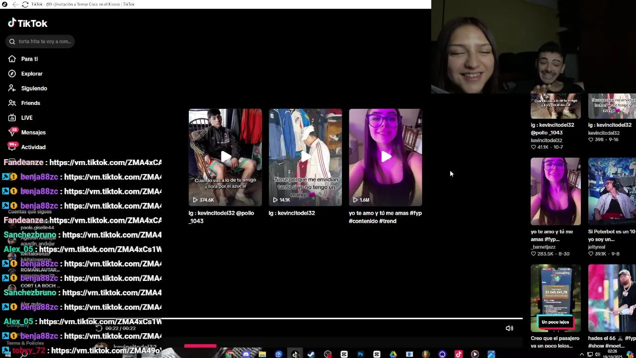The height and width of the screenshot is (358, 636).
Task: Focus the TikTok search field
Action: (41, 41)
